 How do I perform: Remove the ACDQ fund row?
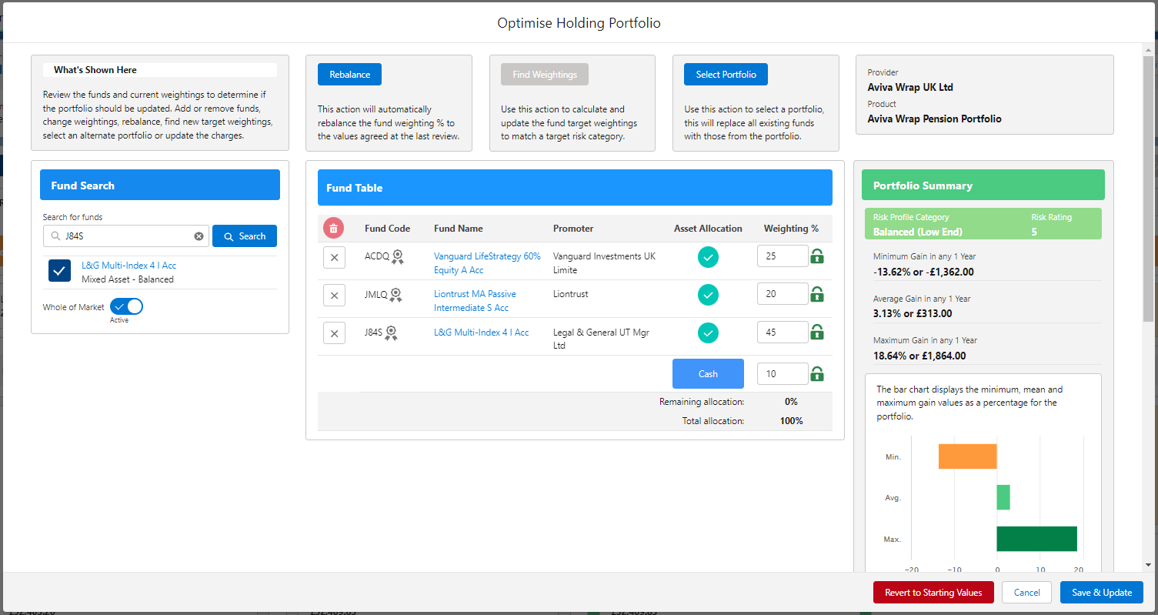(x=334, y=257)
